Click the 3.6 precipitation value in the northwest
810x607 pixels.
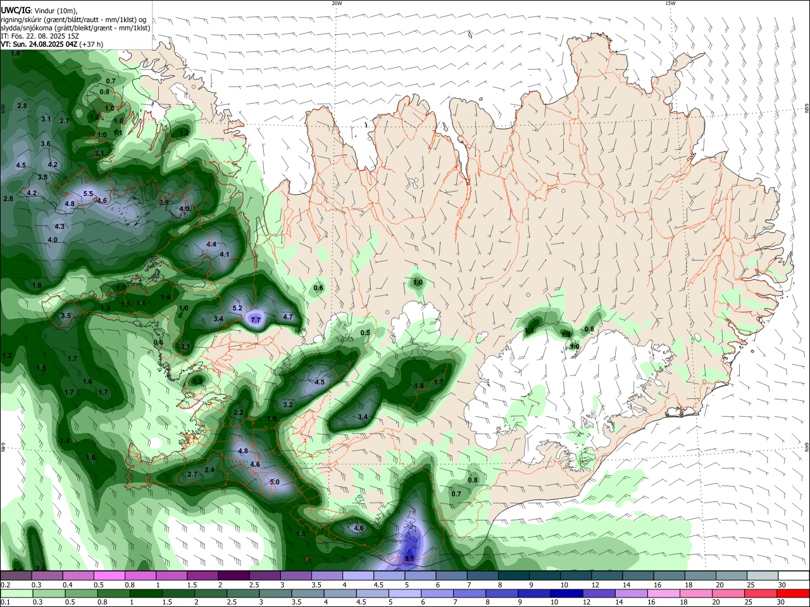coord(46,144)
